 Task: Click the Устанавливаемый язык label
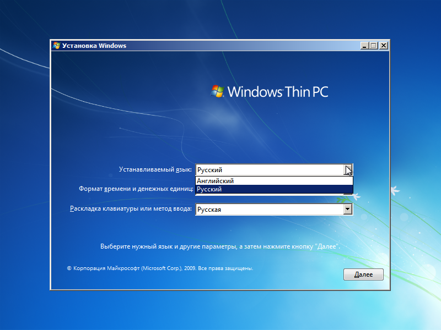click(x=155, y=169)
